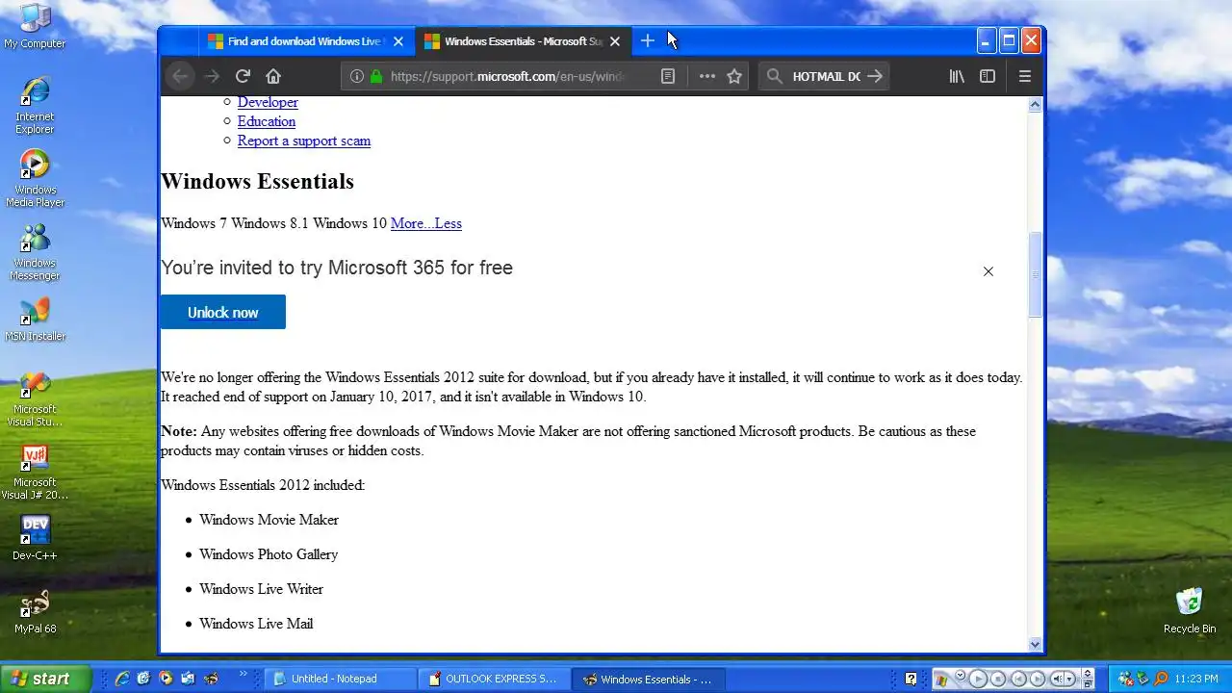The image size is (1232, 693).
Task: Click Windows Essentials taskbar button
Action: click(649, 679)
